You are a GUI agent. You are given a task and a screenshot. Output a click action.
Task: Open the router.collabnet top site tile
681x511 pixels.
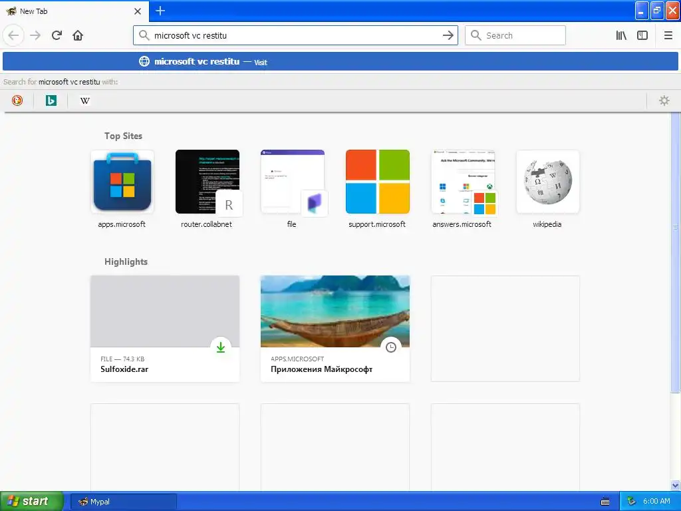click(x=207, y=188)
